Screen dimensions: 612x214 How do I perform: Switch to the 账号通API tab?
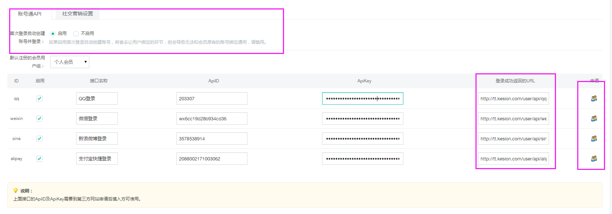click(30, 14)
